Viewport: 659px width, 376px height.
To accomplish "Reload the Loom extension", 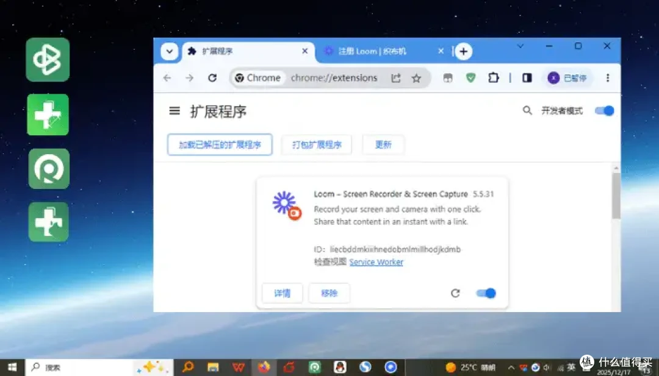I will click(455, 293).
